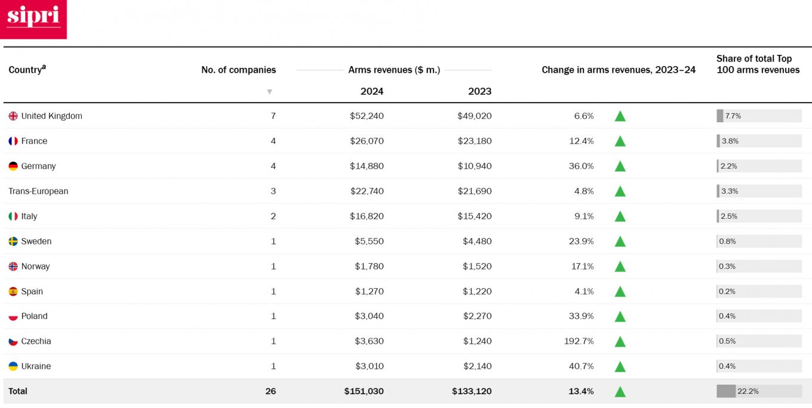Click green up arrow in Total row

[620, 391]
